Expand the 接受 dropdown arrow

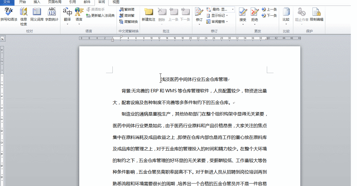click(x=243, y=24)
